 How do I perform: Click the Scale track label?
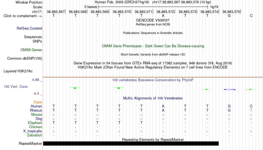tap(38, 7)
